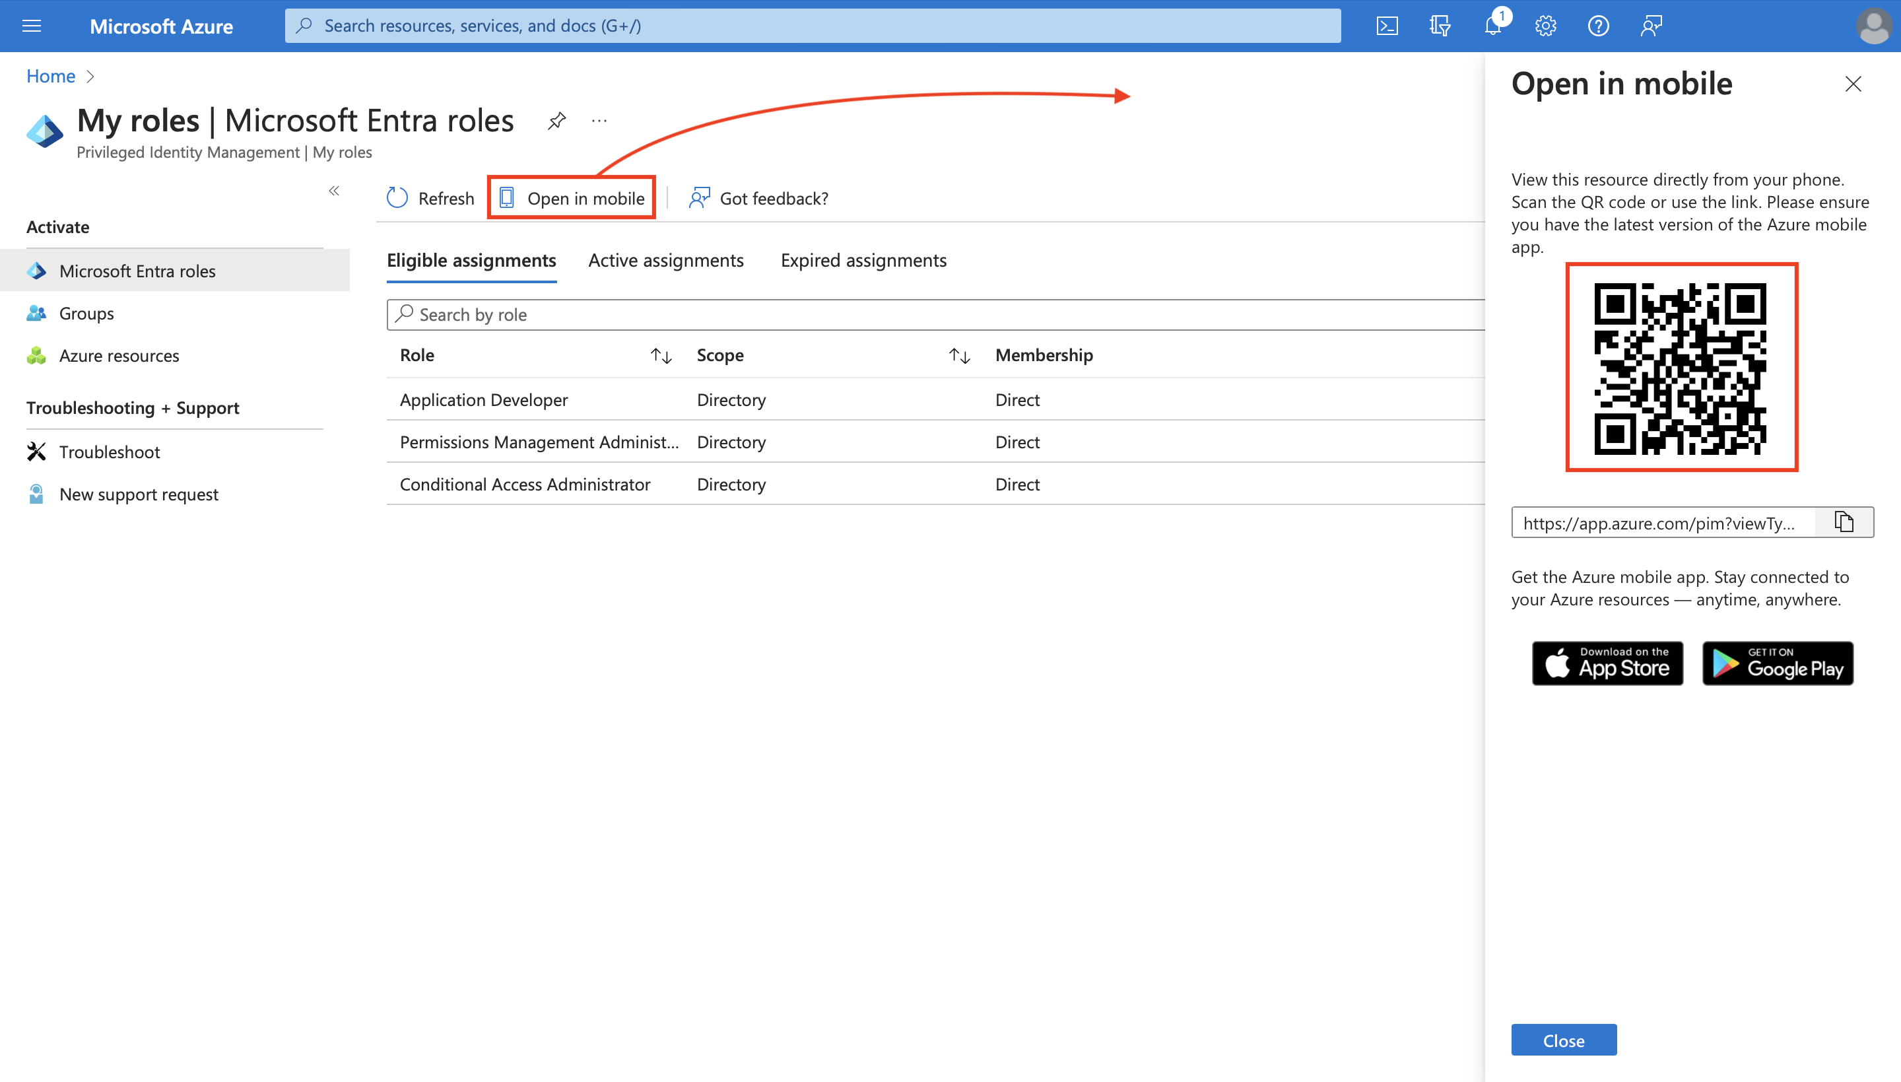Sort by Role column ascending
The width and height of the screenshot is (1901, 1082).
coord(661,355)
